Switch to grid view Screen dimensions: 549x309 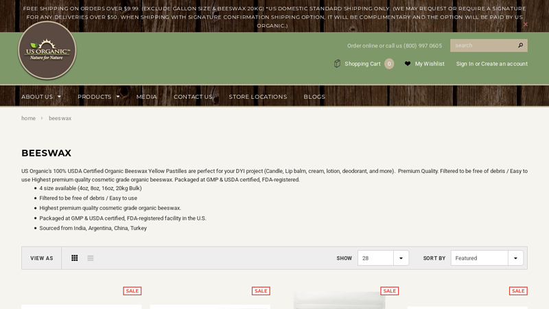click(75, 258)
